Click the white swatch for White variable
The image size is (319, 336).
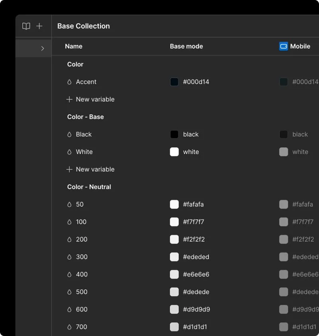(174, 152)
